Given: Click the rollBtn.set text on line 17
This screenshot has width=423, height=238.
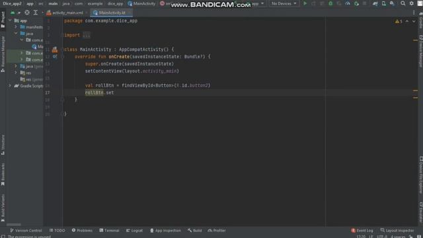Looking at the screenshot, I should coord(99,93).
